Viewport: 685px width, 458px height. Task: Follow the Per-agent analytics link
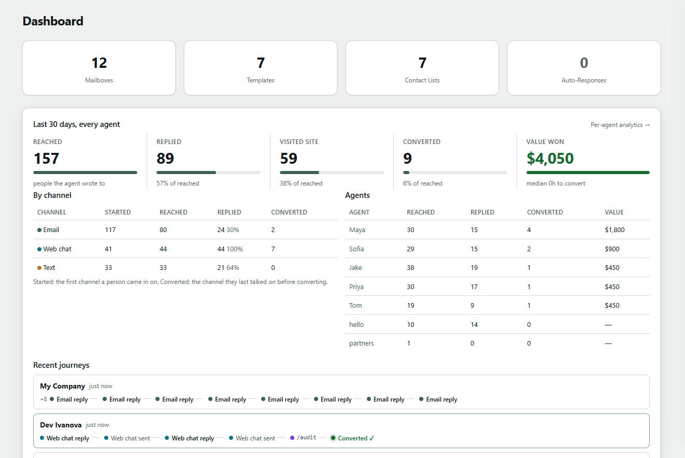click(x=620, y=125)
